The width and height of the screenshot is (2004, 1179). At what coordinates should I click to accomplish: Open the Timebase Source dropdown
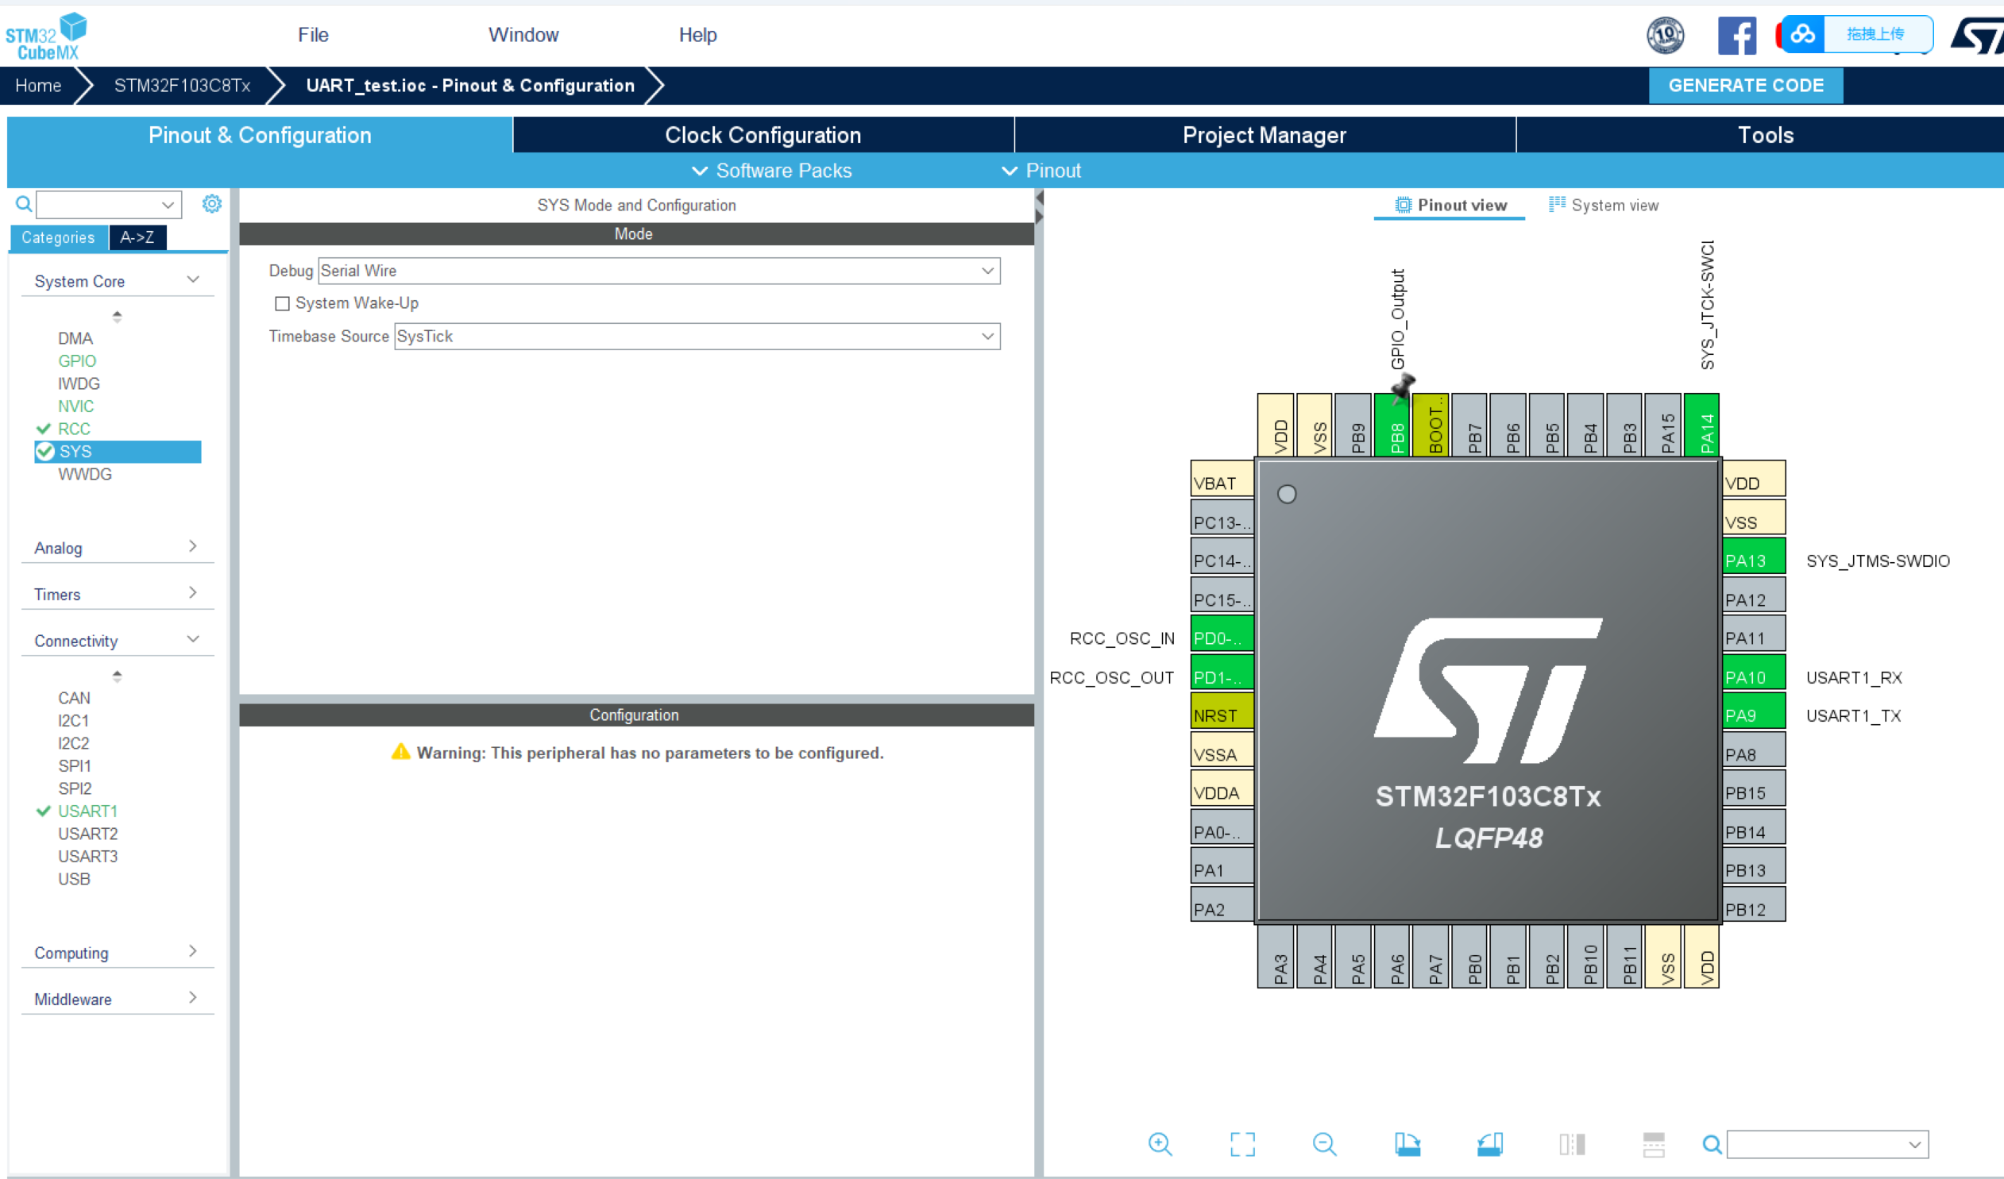click(697, 337)
